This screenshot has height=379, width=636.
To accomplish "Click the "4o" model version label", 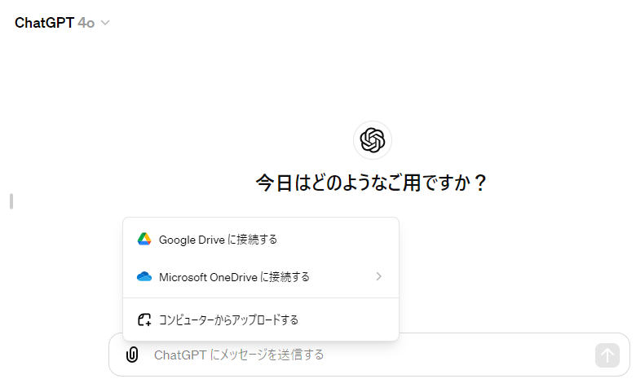I will point(86,23).
